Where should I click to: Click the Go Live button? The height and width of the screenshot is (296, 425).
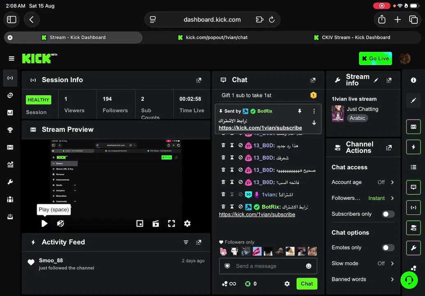tap(375, 58)
